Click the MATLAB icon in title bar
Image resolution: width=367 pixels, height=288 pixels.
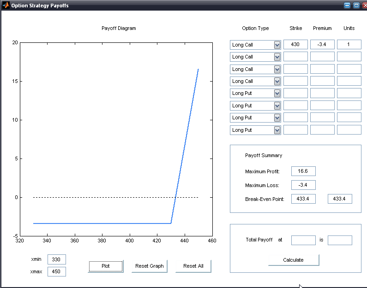pos(6,5)
